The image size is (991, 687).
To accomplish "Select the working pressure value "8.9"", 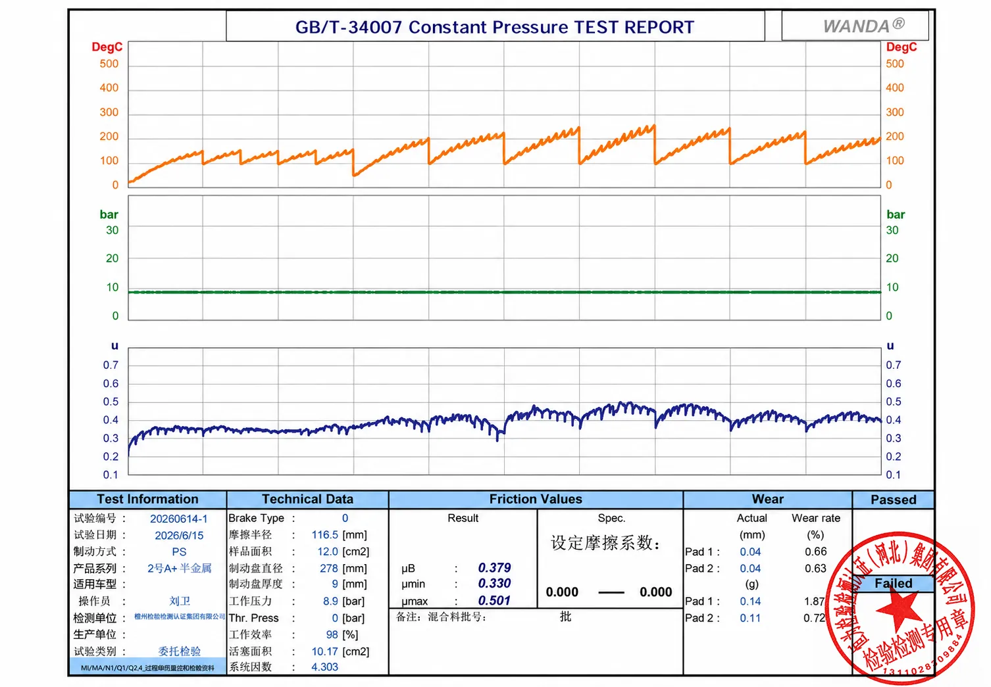I will point(330,601).
